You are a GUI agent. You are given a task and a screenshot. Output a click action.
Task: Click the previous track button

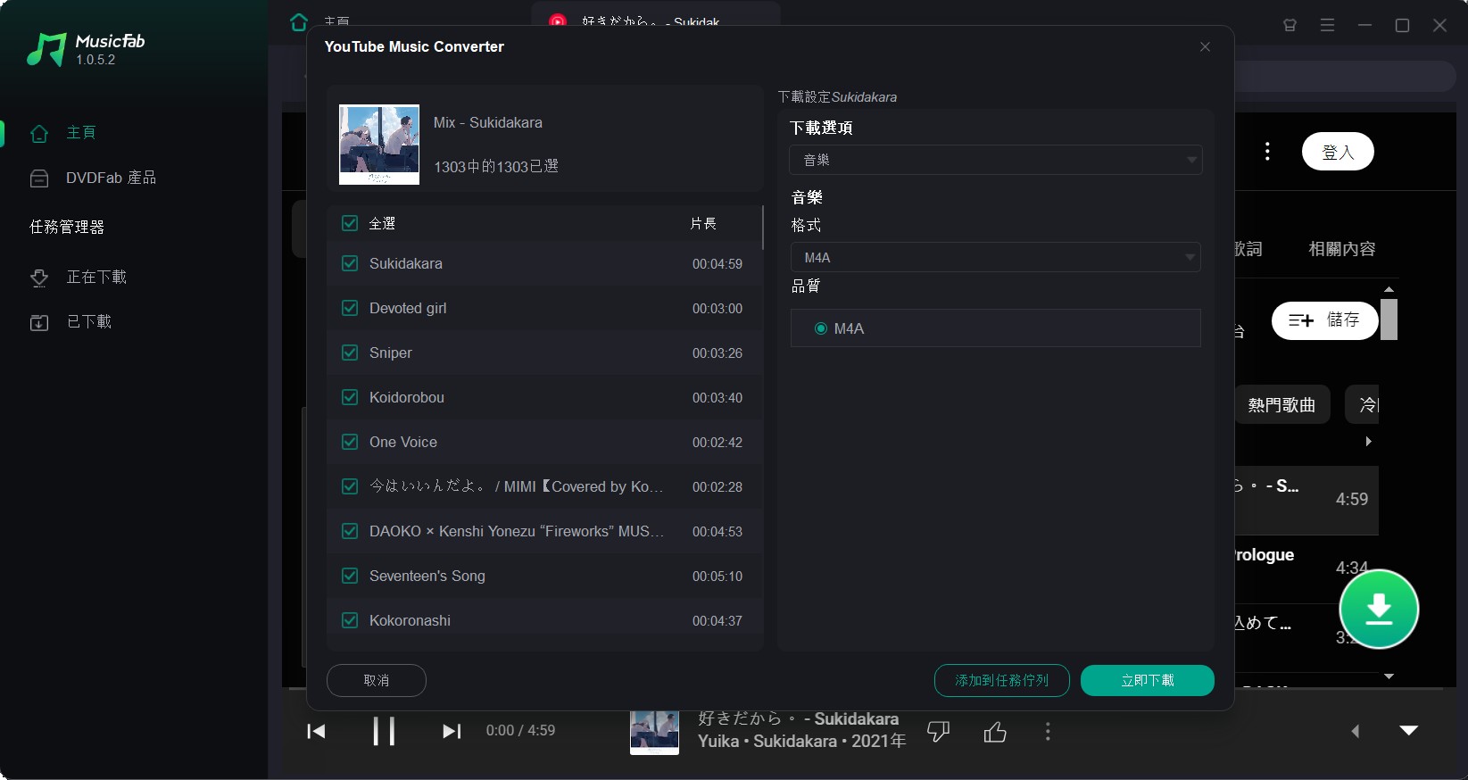tap(316, 731)
